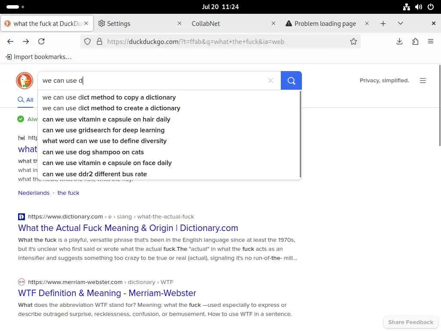View site security via the padlock icon
Image resolution: width=441 pixels, height=331 pixels.
coord(99,42)
